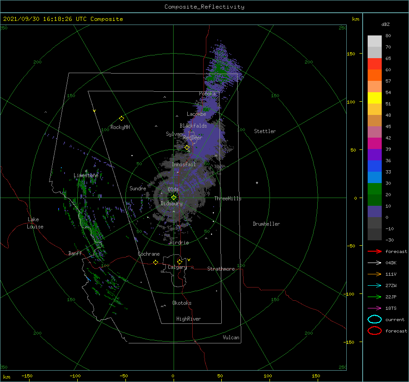Click the yellow diamond marker near RedDeer
The image size is (409, 382).
187,148
